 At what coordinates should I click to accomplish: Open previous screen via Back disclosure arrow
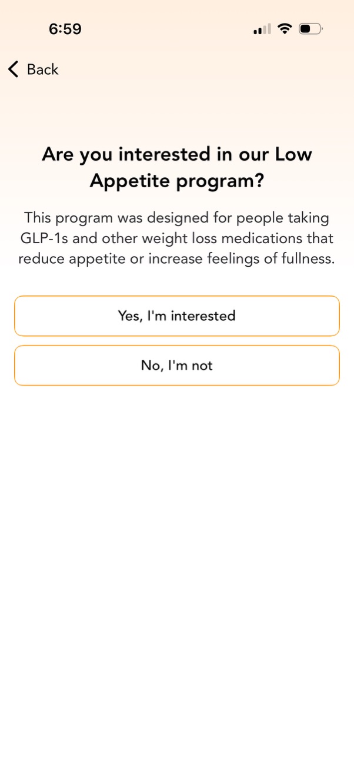click(x=12, y=69)
